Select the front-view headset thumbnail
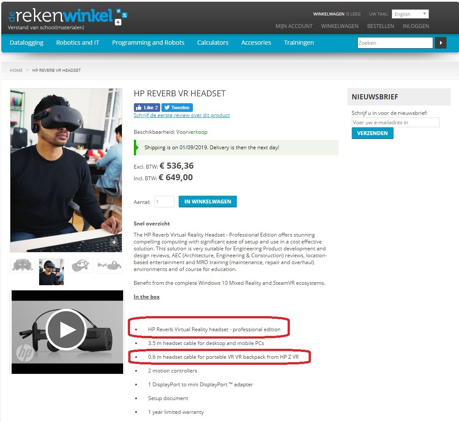 pos(22,265)
